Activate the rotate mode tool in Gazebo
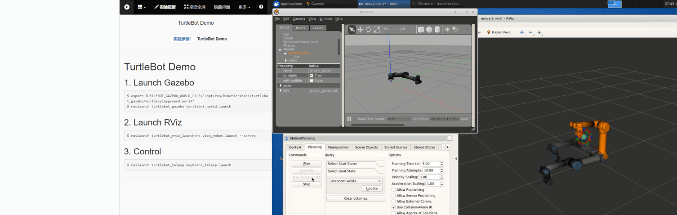 368,29
